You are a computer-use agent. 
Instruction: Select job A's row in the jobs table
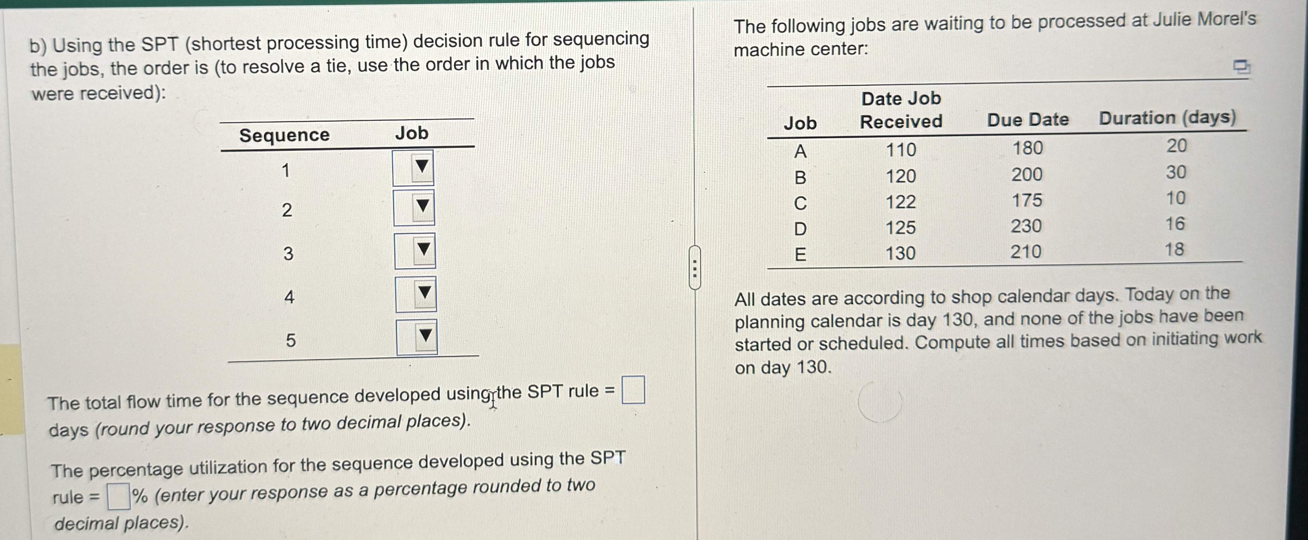click(x=965, y=150)
